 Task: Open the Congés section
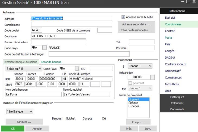[x=170, y=51]
